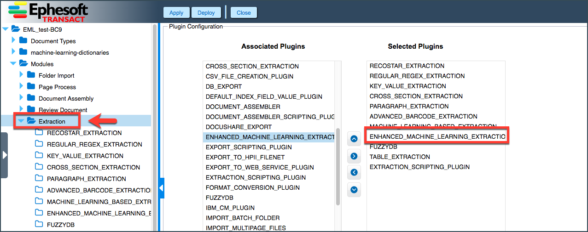Click the Associated Plugins list scrollbar
Screen dimensions: 588x232
338,166
